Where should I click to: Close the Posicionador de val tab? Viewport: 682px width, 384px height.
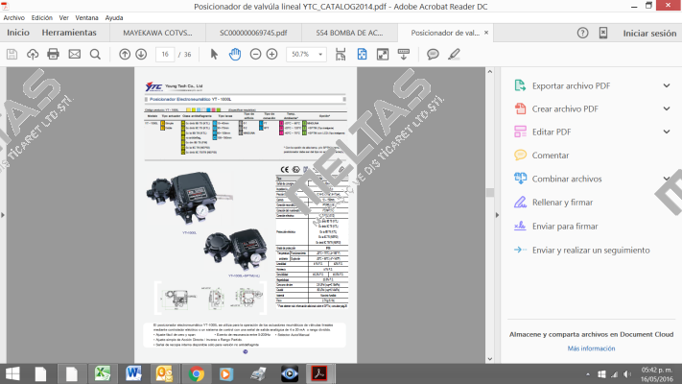click(x=486, y=33)
